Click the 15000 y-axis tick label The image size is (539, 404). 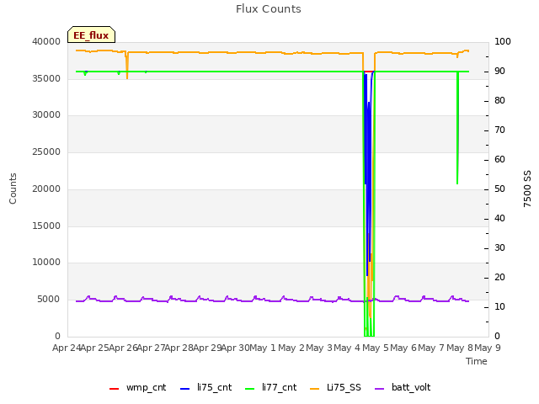pyautogui.click(x=46, y=226)
